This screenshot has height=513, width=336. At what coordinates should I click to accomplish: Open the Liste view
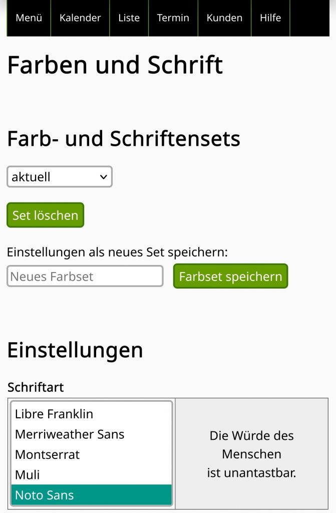tap(129, 18)
